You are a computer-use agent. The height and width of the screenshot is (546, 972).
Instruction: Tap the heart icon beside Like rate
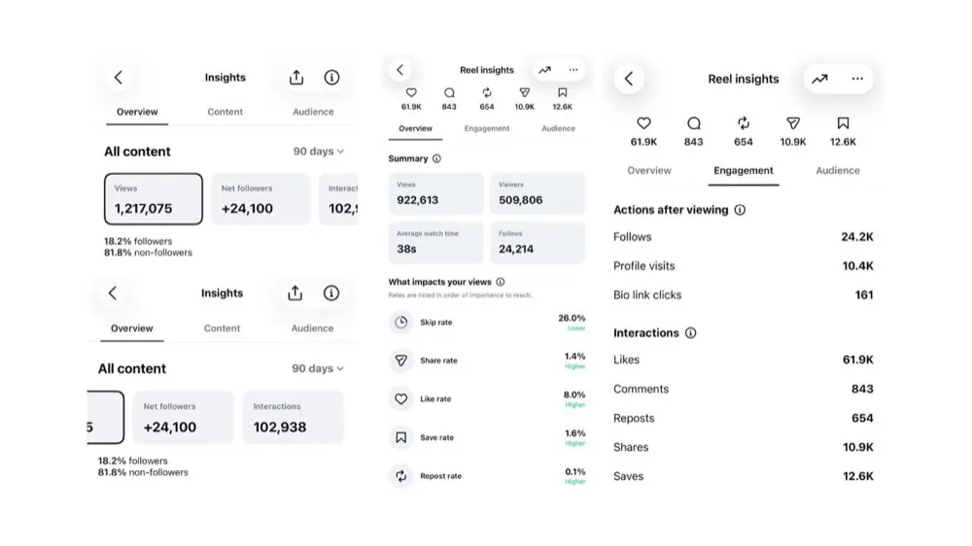click(x=401, y=399)
